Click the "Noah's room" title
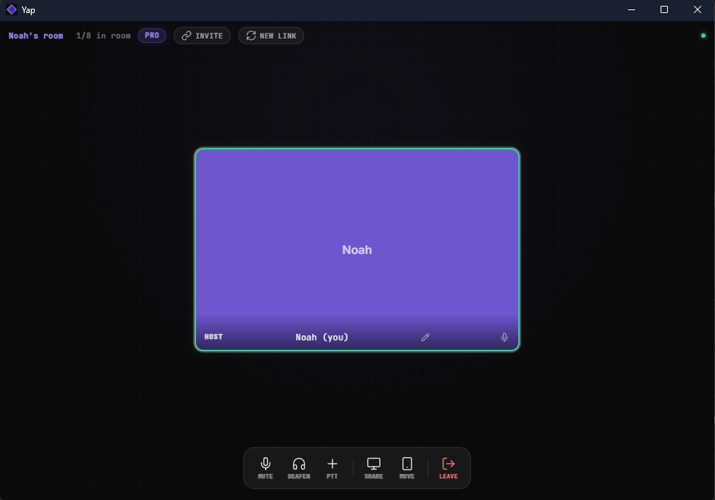715x500 pixels. click(36, 36)
